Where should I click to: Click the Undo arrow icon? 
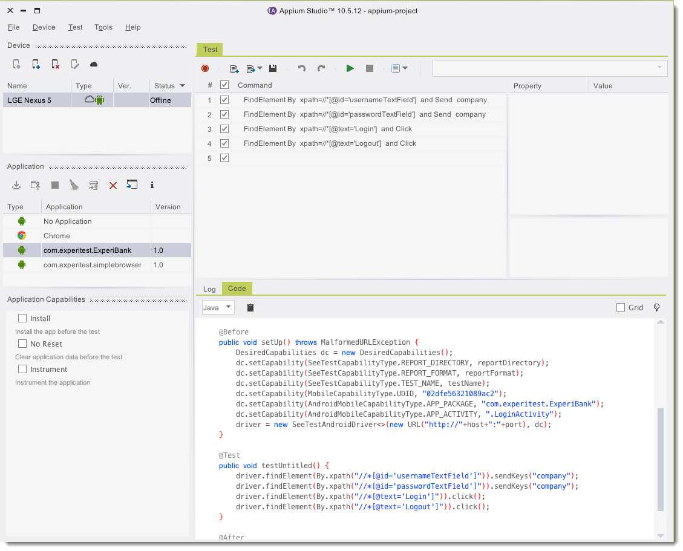coord(302,69)
